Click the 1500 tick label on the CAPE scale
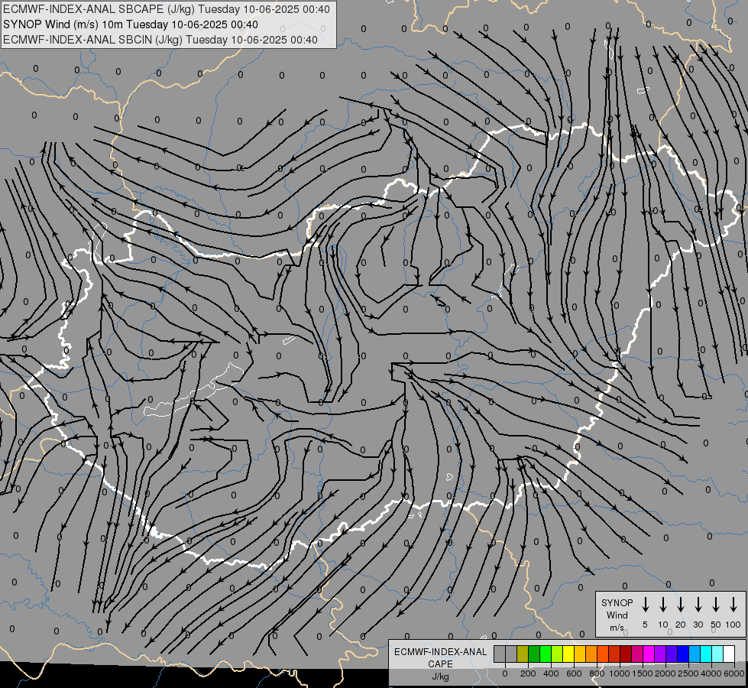Screen dimensions: 748x688 coord(643,673)
